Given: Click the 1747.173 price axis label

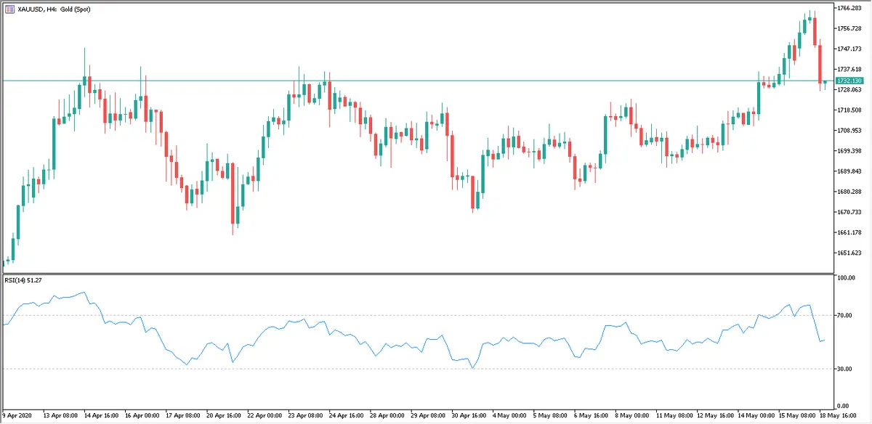Looking at the screenshot, I should click(x=849, y=49).
